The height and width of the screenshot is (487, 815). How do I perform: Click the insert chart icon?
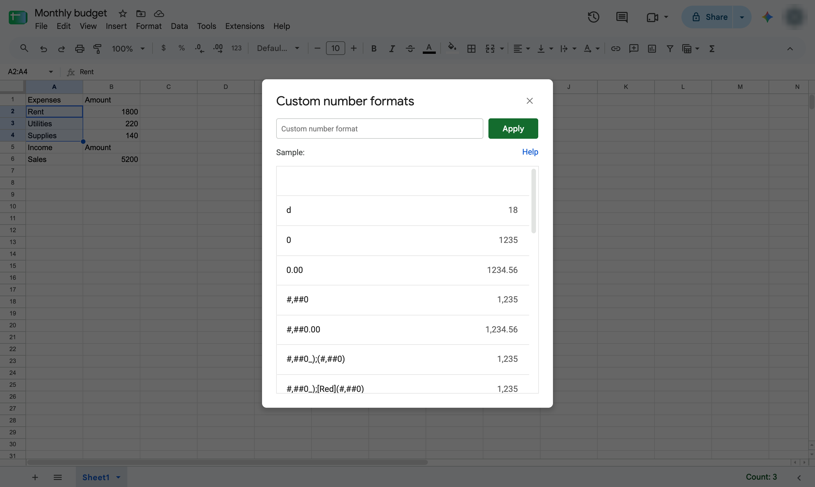point(652,49)
